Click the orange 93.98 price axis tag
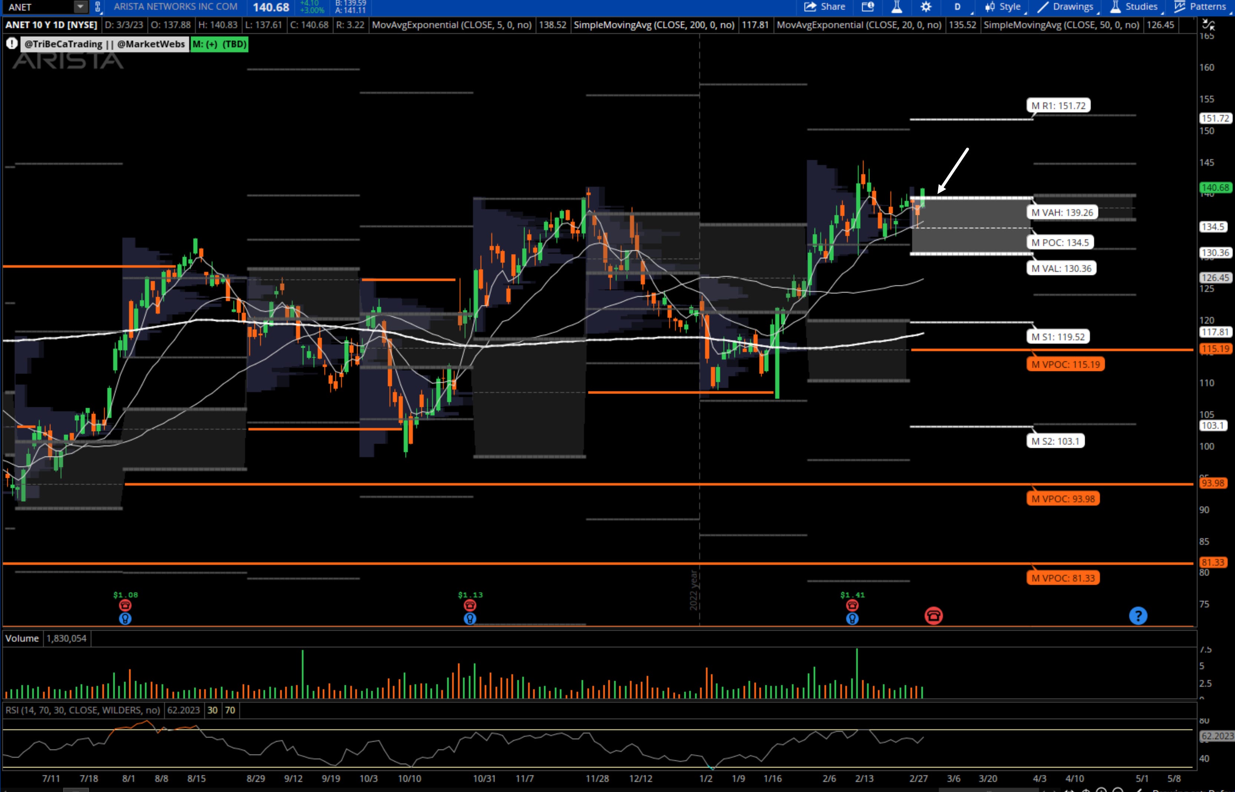Viewport: 1235px width, 792px height. coord(1213,483)
